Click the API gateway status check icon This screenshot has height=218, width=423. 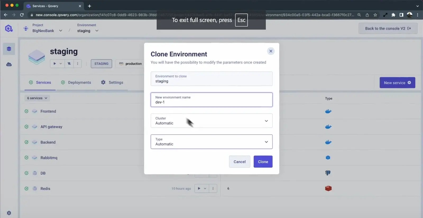point(26,127)
